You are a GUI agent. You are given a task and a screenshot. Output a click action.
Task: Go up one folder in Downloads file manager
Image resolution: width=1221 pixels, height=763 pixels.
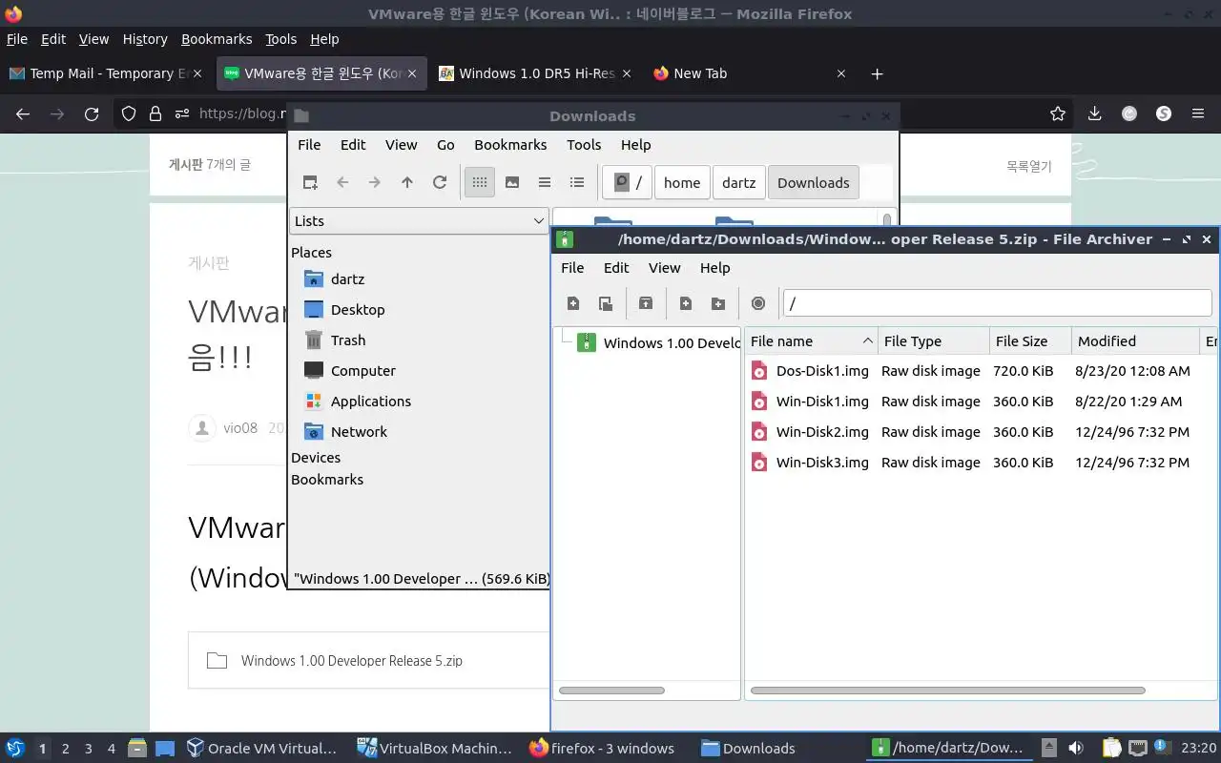tap(407, 182)
